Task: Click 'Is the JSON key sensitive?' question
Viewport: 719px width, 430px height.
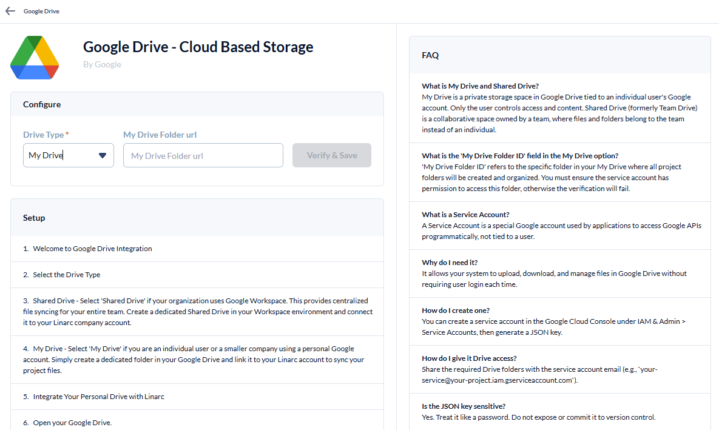Action: pyautogui.click(x=464, y=406)
